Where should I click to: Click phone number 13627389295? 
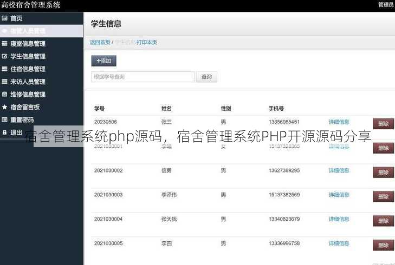coord(284,170)
